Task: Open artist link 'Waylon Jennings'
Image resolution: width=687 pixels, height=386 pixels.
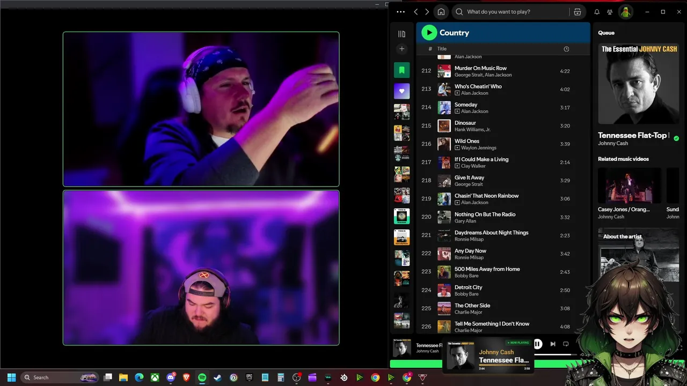Action: [479, 148]
